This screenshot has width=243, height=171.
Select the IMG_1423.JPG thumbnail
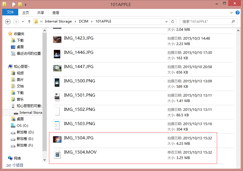coord(57,40)
